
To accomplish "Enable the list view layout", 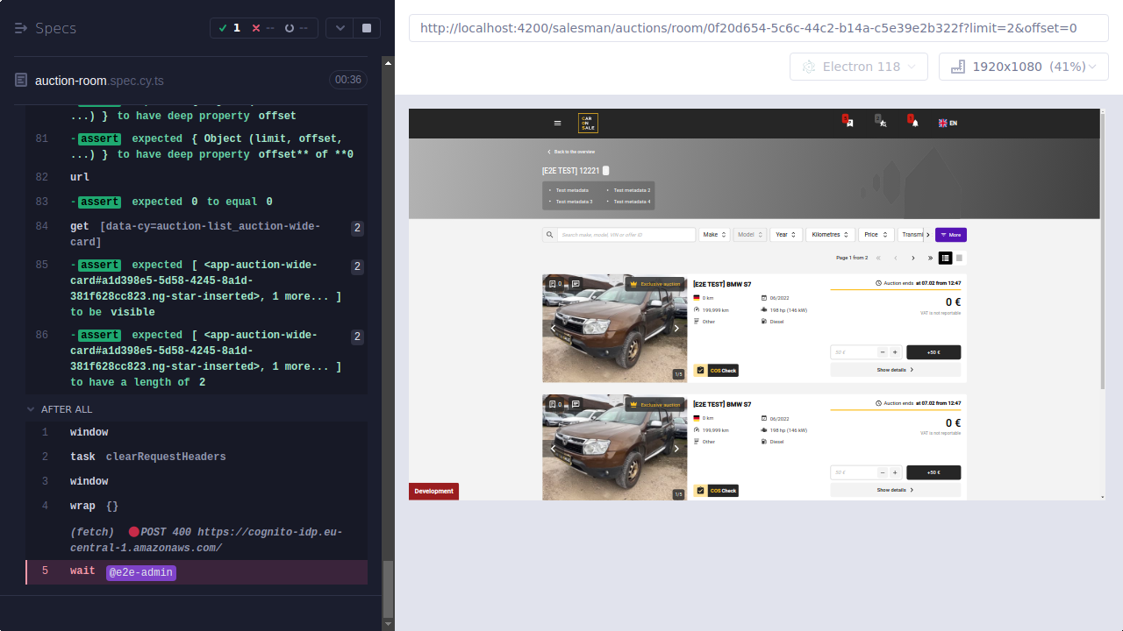I will tap(945, 258).
